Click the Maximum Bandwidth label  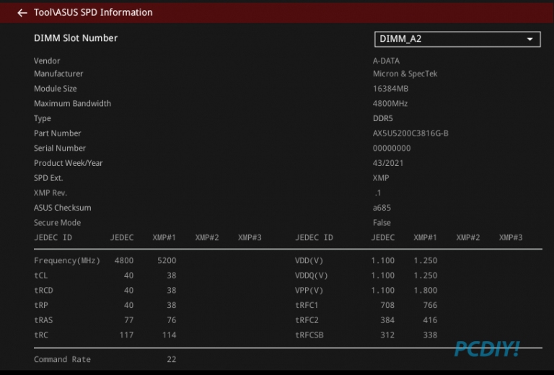72,103
